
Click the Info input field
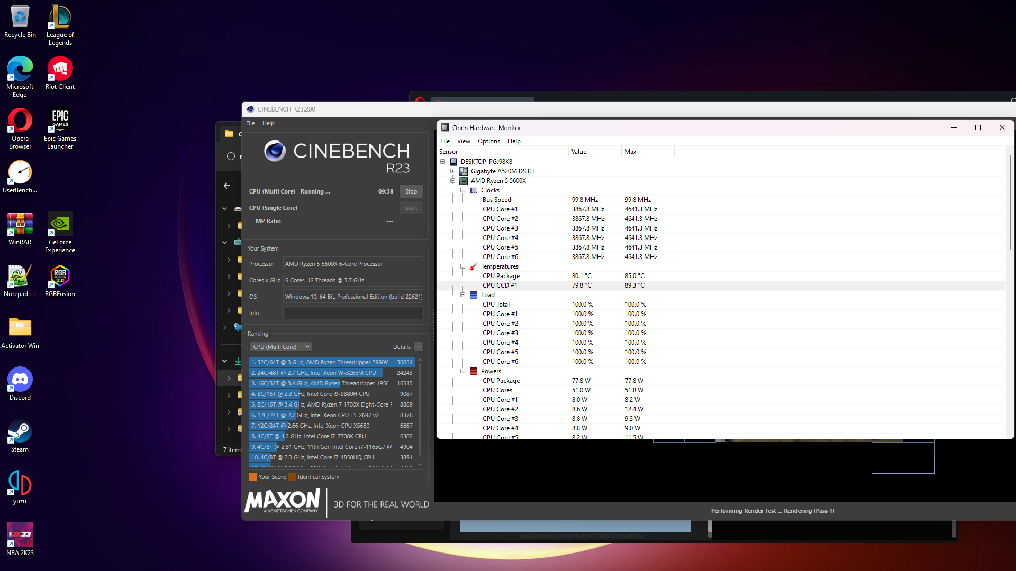click(353, 313)
